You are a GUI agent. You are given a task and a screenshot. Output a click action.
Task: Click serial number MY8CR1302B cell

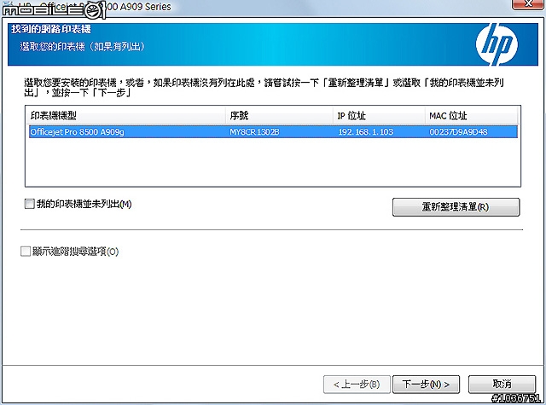tap(254, 132)
